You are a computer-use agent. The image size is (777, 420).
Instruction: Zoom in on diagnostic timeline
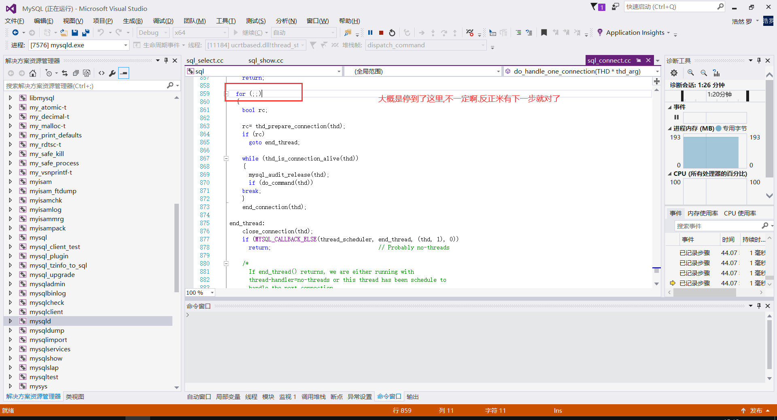[x=691, y=73]
